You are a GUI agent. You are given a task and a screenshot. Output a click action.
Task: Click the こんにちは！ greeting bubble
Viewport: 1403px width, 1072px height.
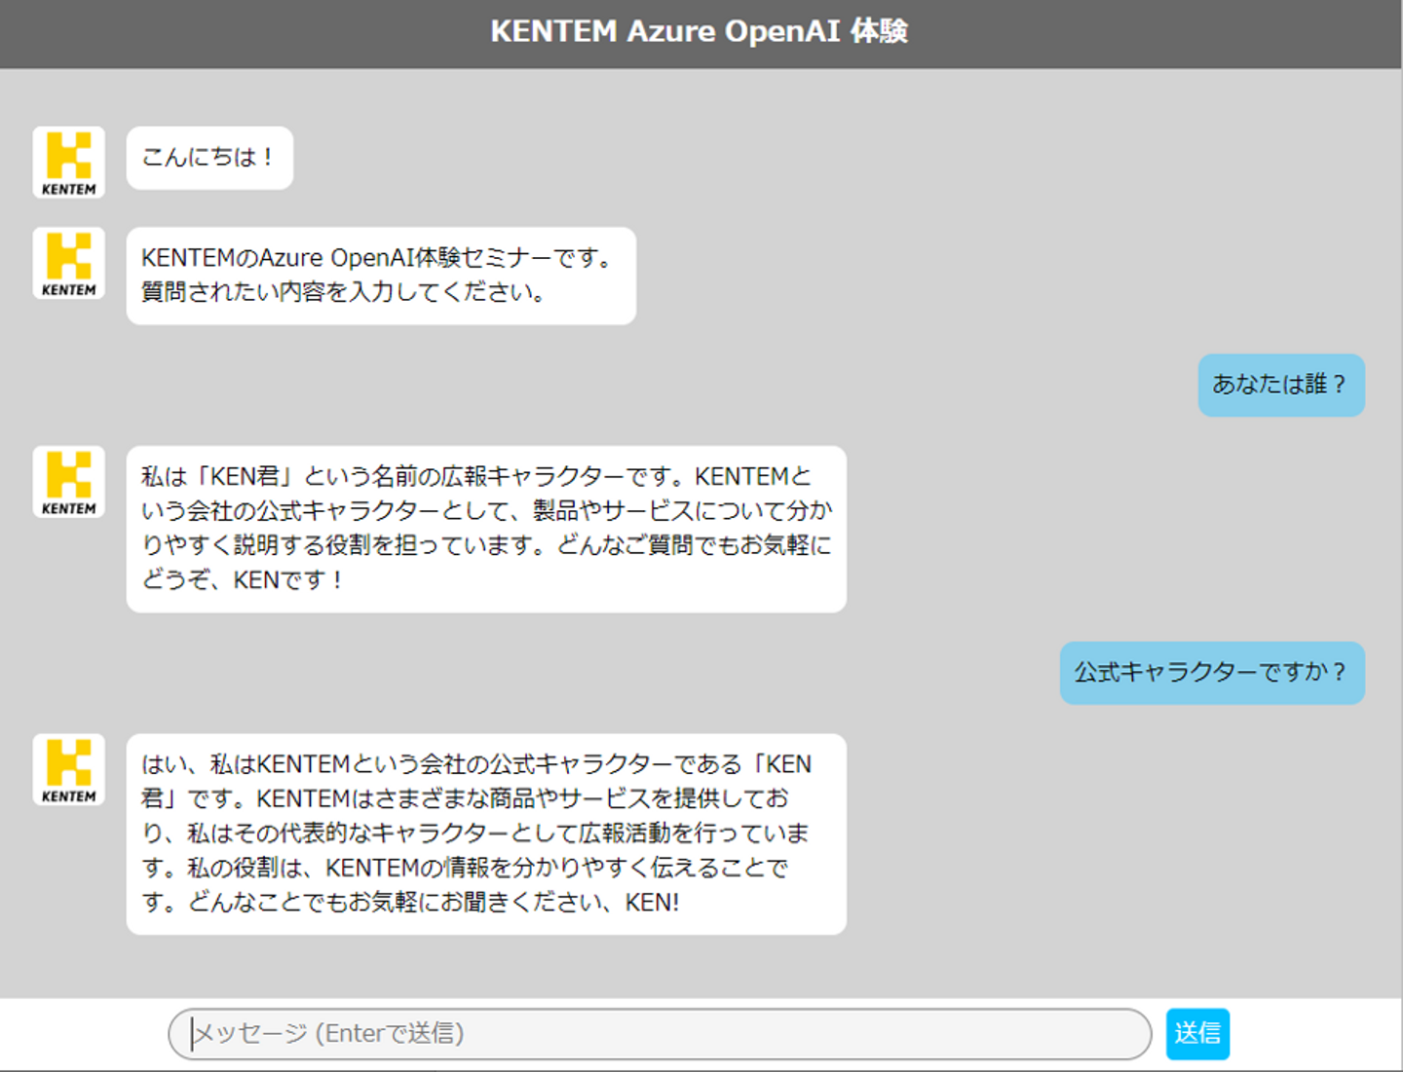point(209,158)
